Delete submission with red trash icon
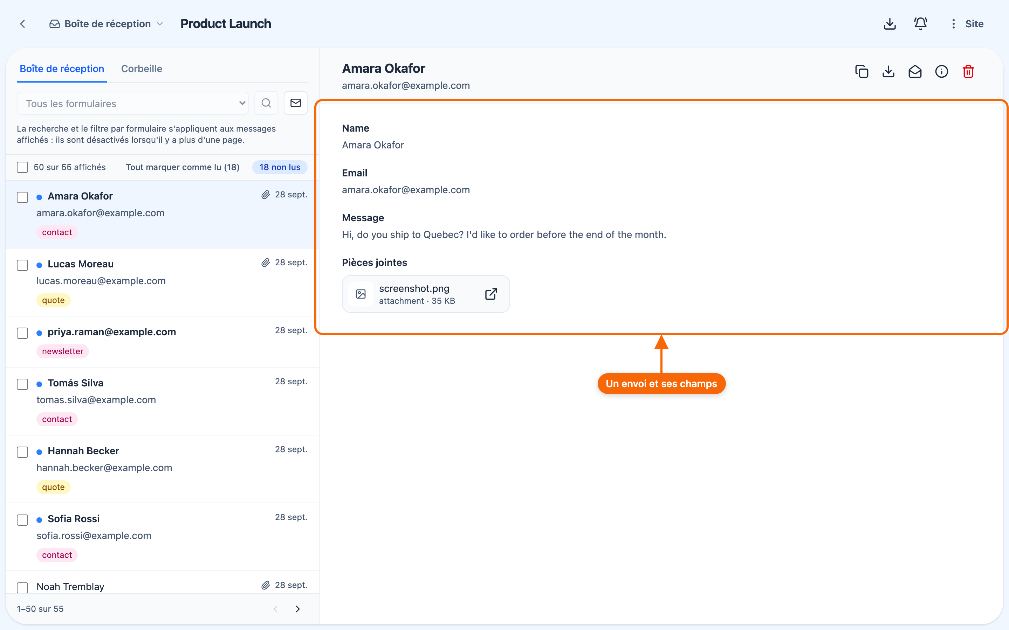The image size is (1009, 630). (968, 72)
